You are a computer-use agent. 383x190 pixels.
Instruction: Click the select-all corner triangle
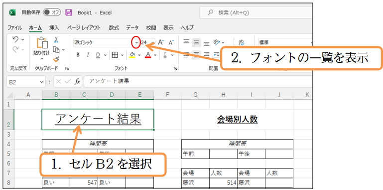pos(9,95)
